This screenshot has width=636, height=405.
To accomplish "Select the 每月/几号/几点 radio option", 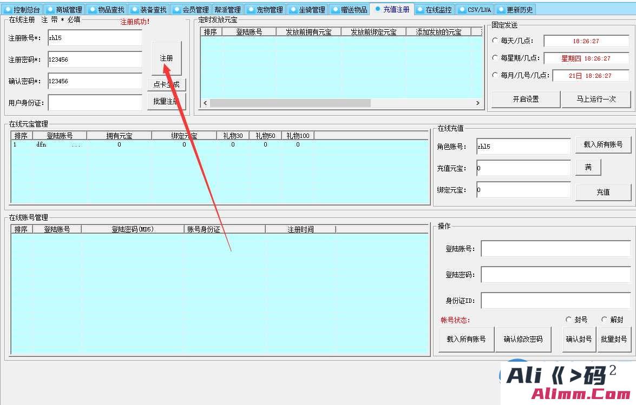I will tap(495, 75).
